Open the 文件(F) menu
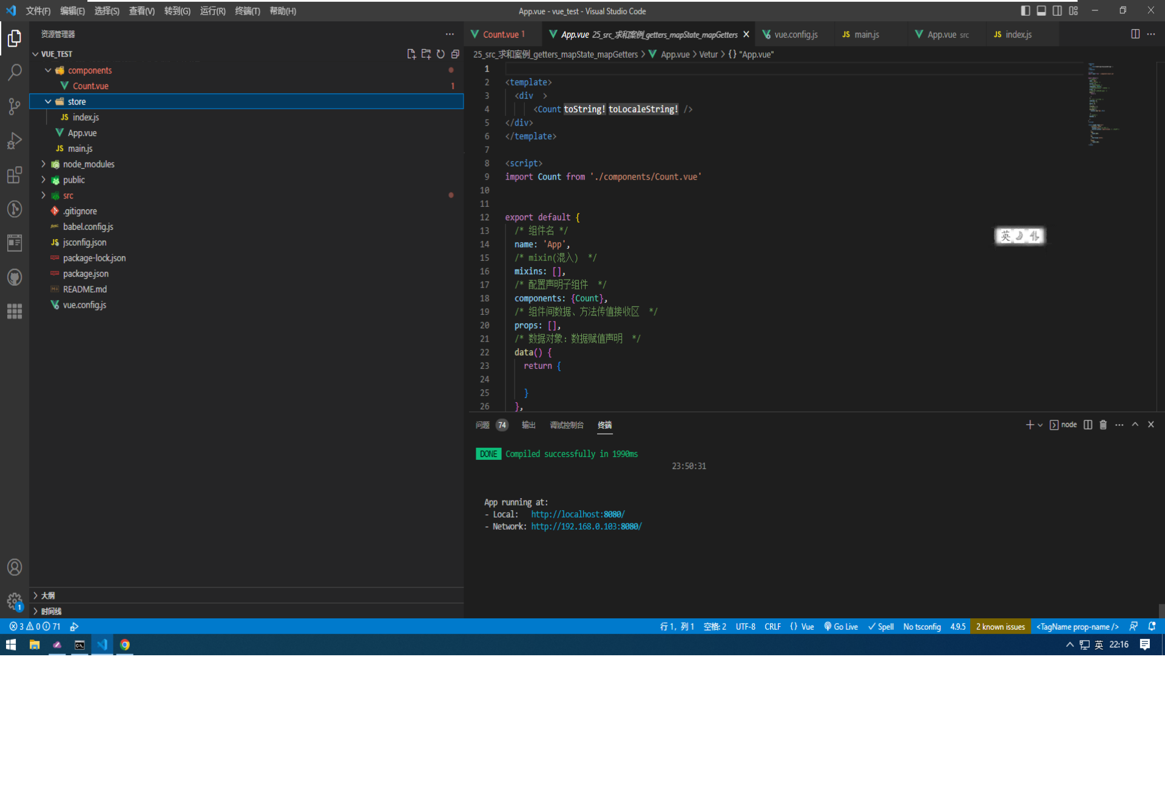Image resolution: width=1165 pixels, height=793 pixels. point(38,11)
